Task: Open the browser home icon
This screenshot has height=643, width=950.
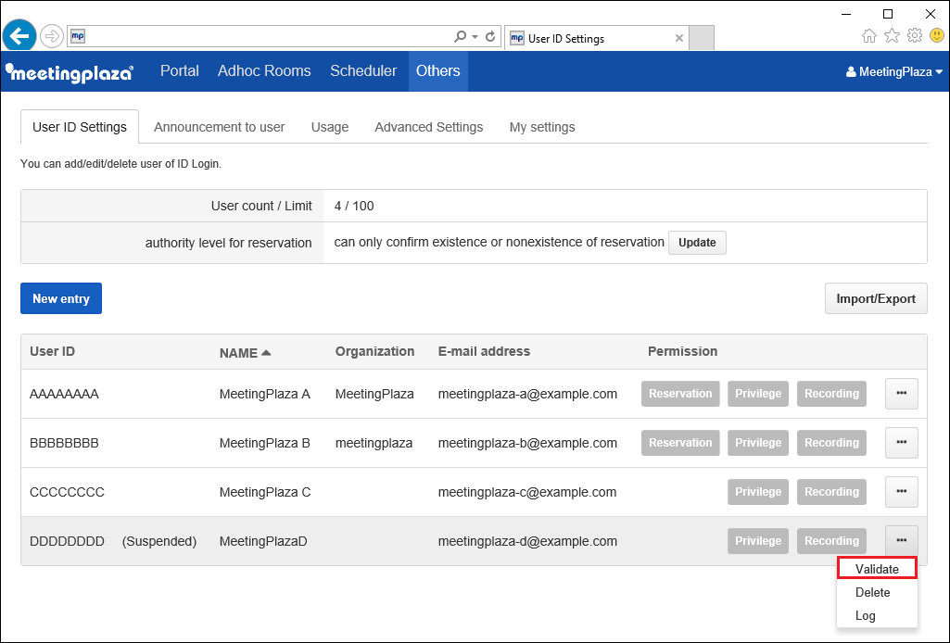Action: [x=868, y=36]
